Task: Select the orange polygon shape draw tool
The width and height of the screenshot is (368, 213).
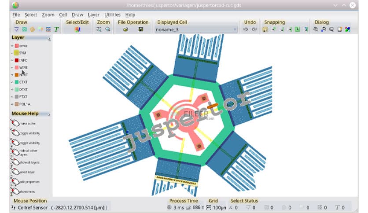Action: [x=33, y=29]
